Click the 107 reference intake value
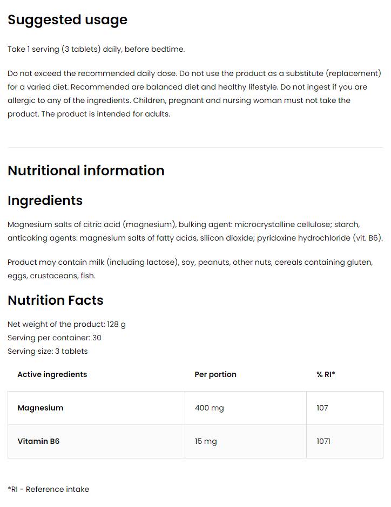 click(322, 408)
